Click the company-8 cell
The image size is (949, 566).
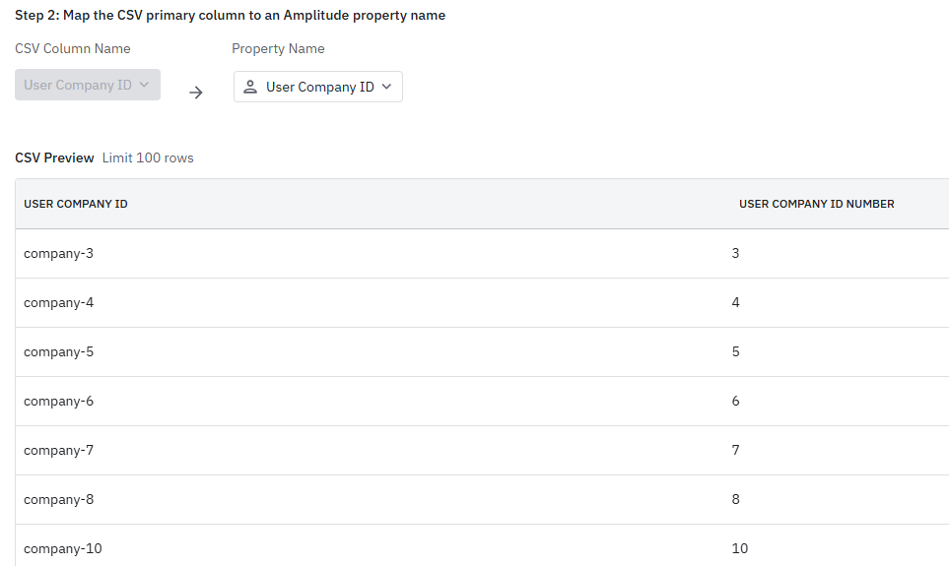[x=59, y=499]
